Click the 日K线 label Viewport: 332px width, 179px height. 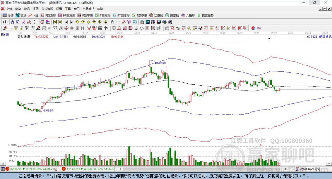coord(5,35)
